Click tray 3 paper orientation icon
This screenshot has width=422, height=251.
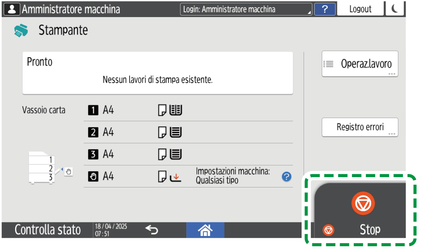[162, 154]
